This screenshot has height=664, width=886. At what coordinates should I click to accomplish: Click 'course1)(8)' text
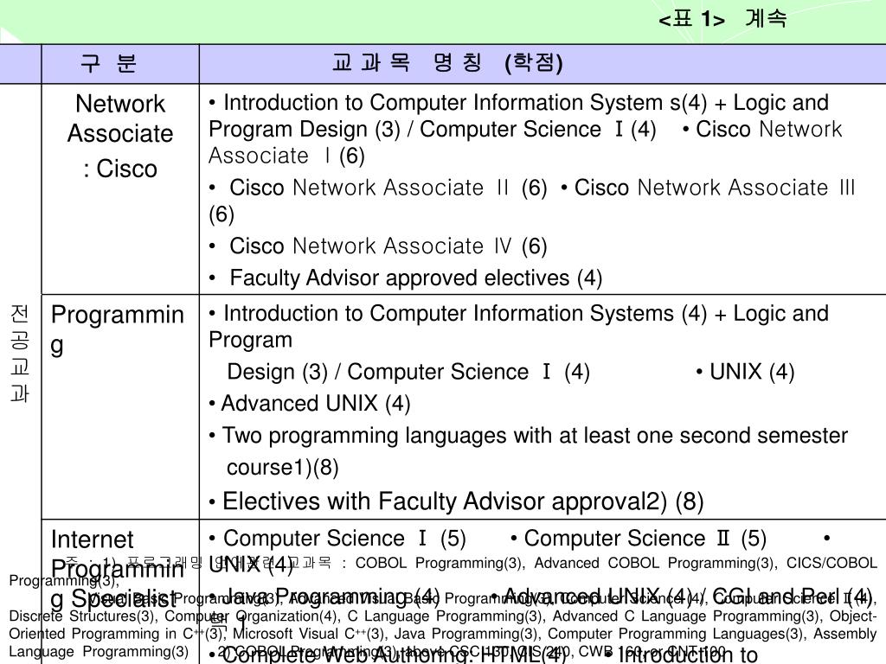click(x=283, y=468)
